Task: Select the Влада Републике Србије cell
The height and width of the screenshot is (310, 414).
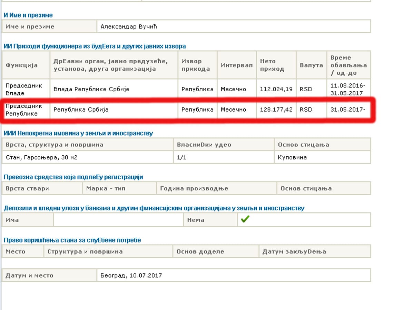Action: pyautogui.click(x=91, y=89)
